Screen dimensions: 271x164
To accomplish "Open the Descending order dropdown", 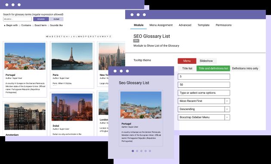I will [x=204, y=109].
